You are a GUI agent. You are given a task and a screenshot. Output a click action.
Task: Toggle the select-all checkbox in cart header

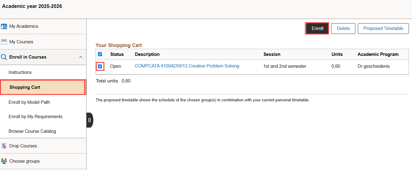pyautogui.click(x=100, y=54)
